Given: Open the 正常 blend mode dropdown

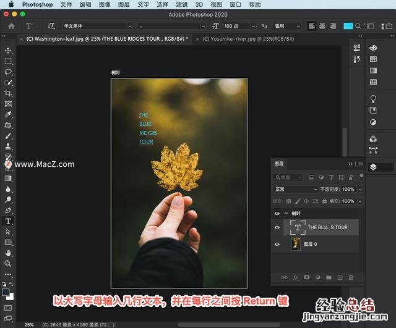Looking at the screenshot, I should pos(296,189).
